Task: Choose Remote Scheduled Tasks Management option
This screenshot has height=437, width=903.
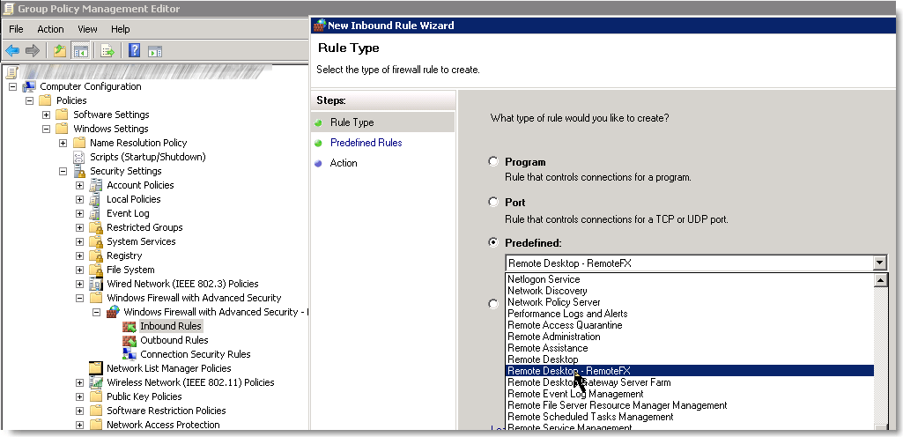Action: pos(690,416)
